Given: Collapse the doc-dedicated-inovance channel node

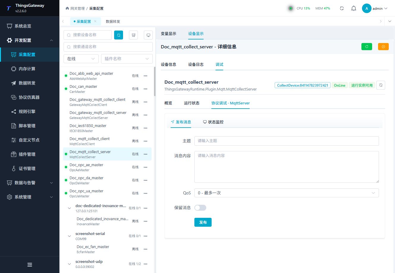Looking at the screenshot, I should pyautogui.click(x=69, y=208).
